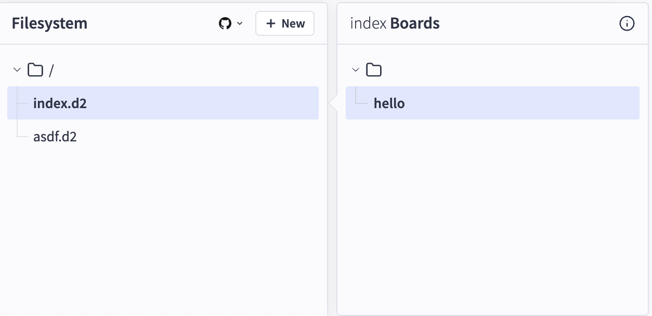Click the GitHub icon in Filesystem header
This screenshot has width=652, height=316.
click(225, 23)
